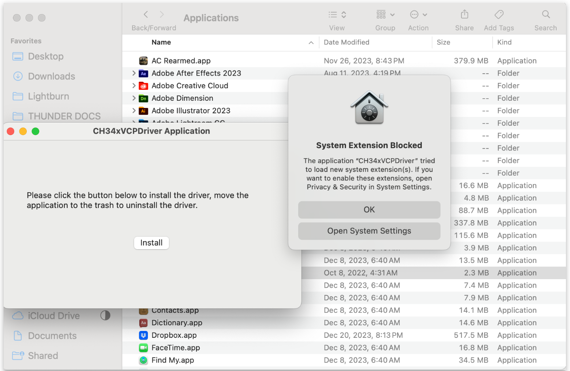
Task: Sort by the Name column header
Action: (161, 42)
